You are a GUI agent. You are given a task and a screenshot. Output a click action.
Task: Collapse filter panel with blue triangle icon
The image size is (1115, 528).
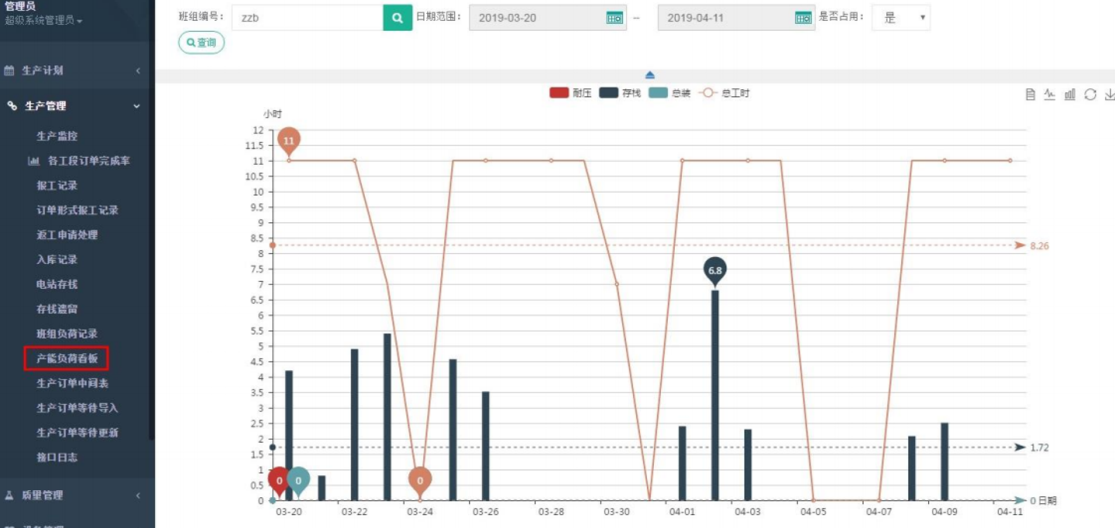coord(650,75)
